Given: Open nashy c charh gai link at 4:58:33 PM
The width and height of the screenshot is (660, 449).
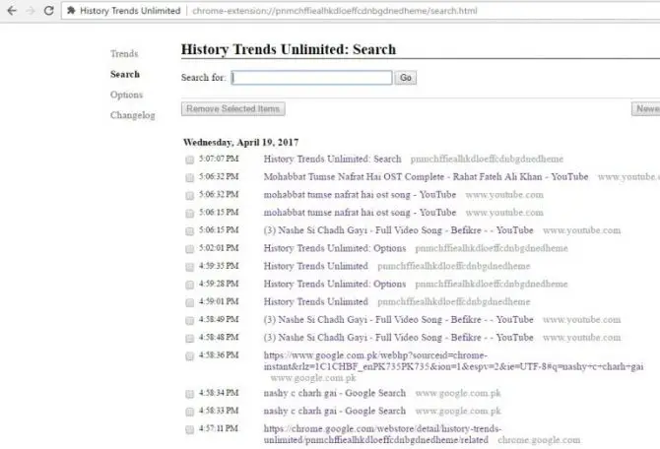Looking at the screenshot, I should 335,411.
